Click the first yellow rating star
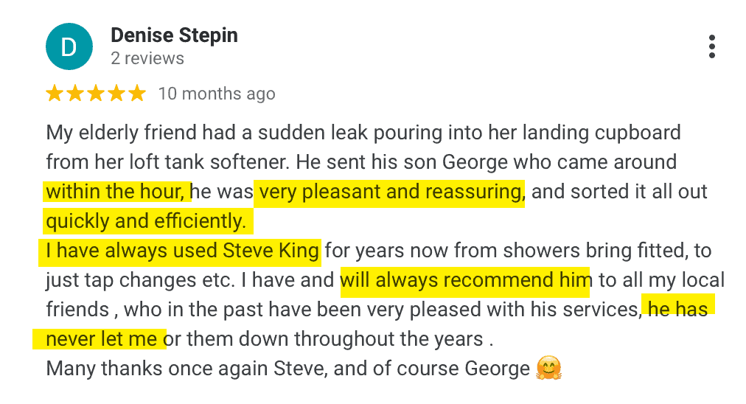The height and width of the screenshot is (404, 746). 55,94
